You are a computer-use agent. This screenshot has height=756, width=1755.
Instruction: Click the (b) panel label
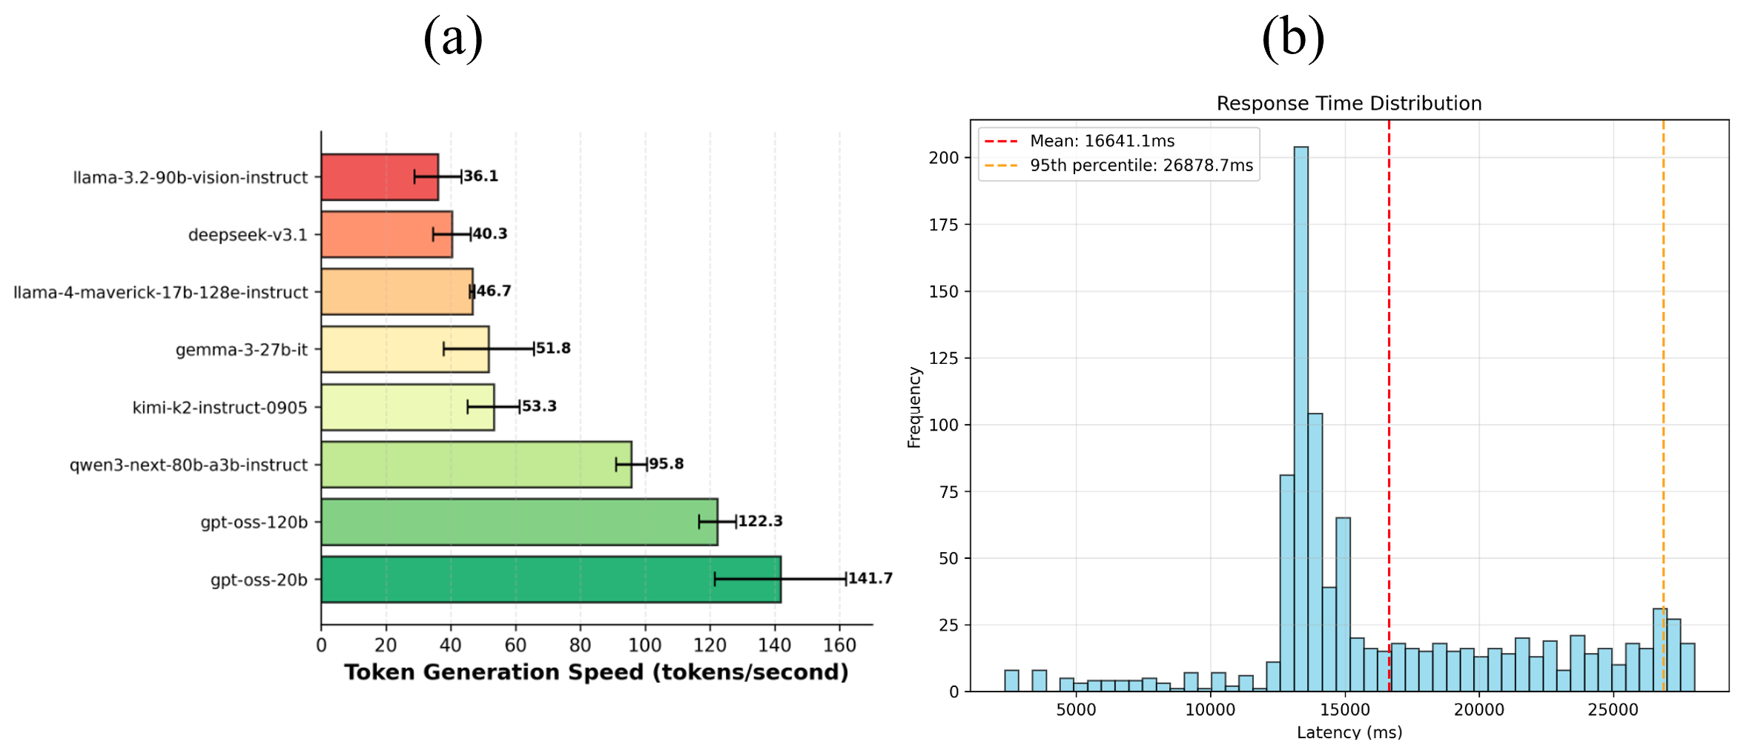tap(1293, 37)
